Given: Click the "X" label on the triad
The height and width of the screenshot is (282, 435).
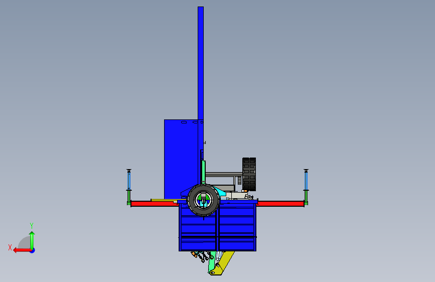Looking at the screenshot, I should [x=10, y=247].
